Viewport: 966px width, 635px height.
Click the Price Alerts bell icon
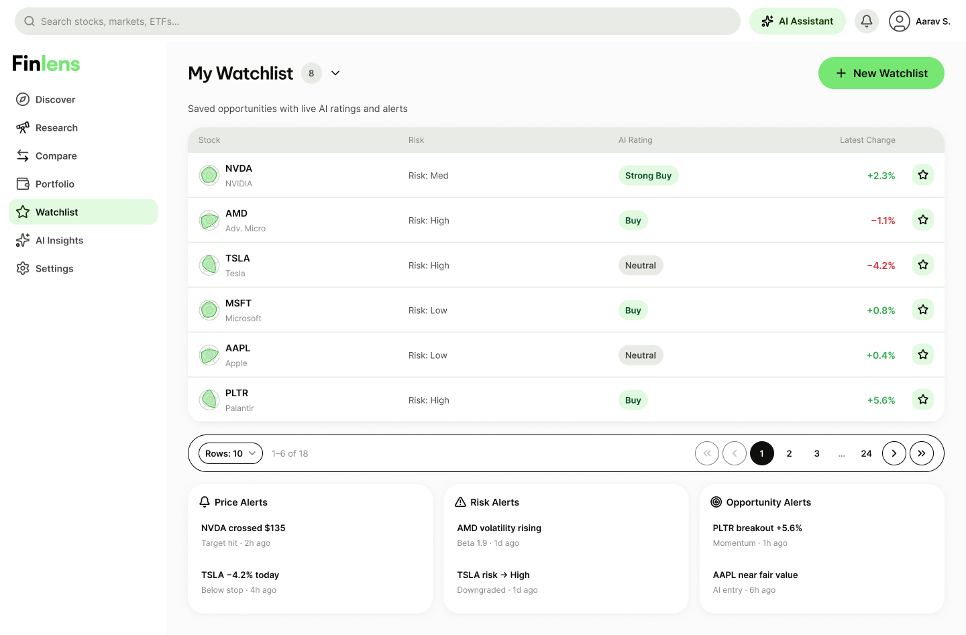coord(205,502)
